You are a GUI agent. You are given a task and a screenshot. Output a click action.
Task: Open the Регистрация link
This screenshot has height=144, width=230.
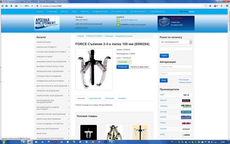click(184, 80)
